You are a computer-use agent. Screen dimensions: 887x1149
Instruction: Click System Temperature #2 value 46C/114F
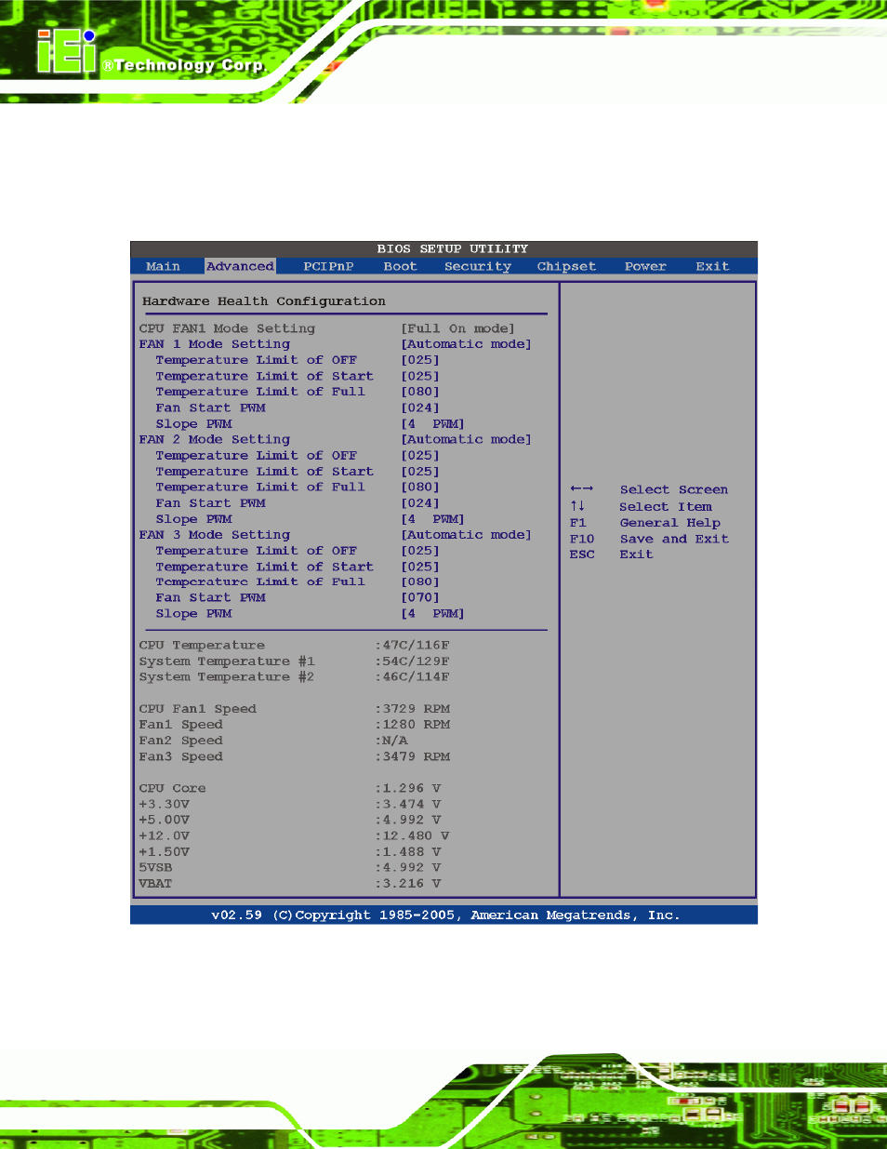pos(413,677)
